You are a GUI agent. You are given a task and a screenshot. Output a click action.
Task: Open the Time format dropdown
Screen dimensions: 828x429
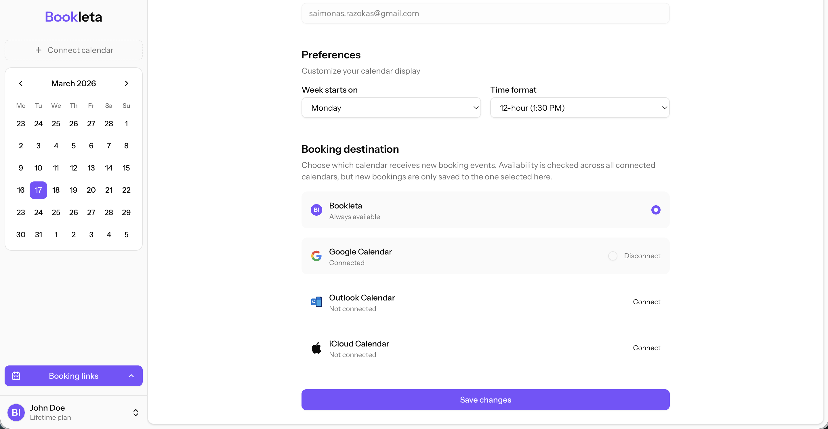pos(579,108)
